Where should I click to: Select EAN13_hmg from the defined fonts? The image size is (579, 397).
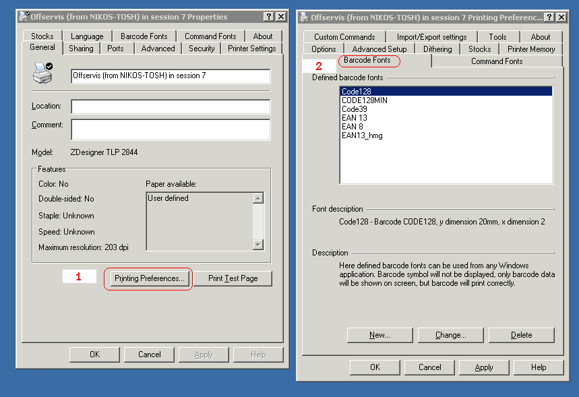pos(362,135)
